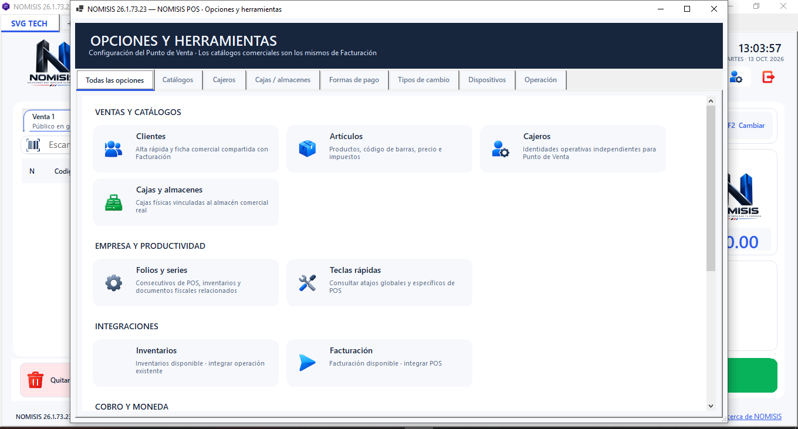
Task: Click the Teclas rápidas tools icon
Action: pos(307,283)
